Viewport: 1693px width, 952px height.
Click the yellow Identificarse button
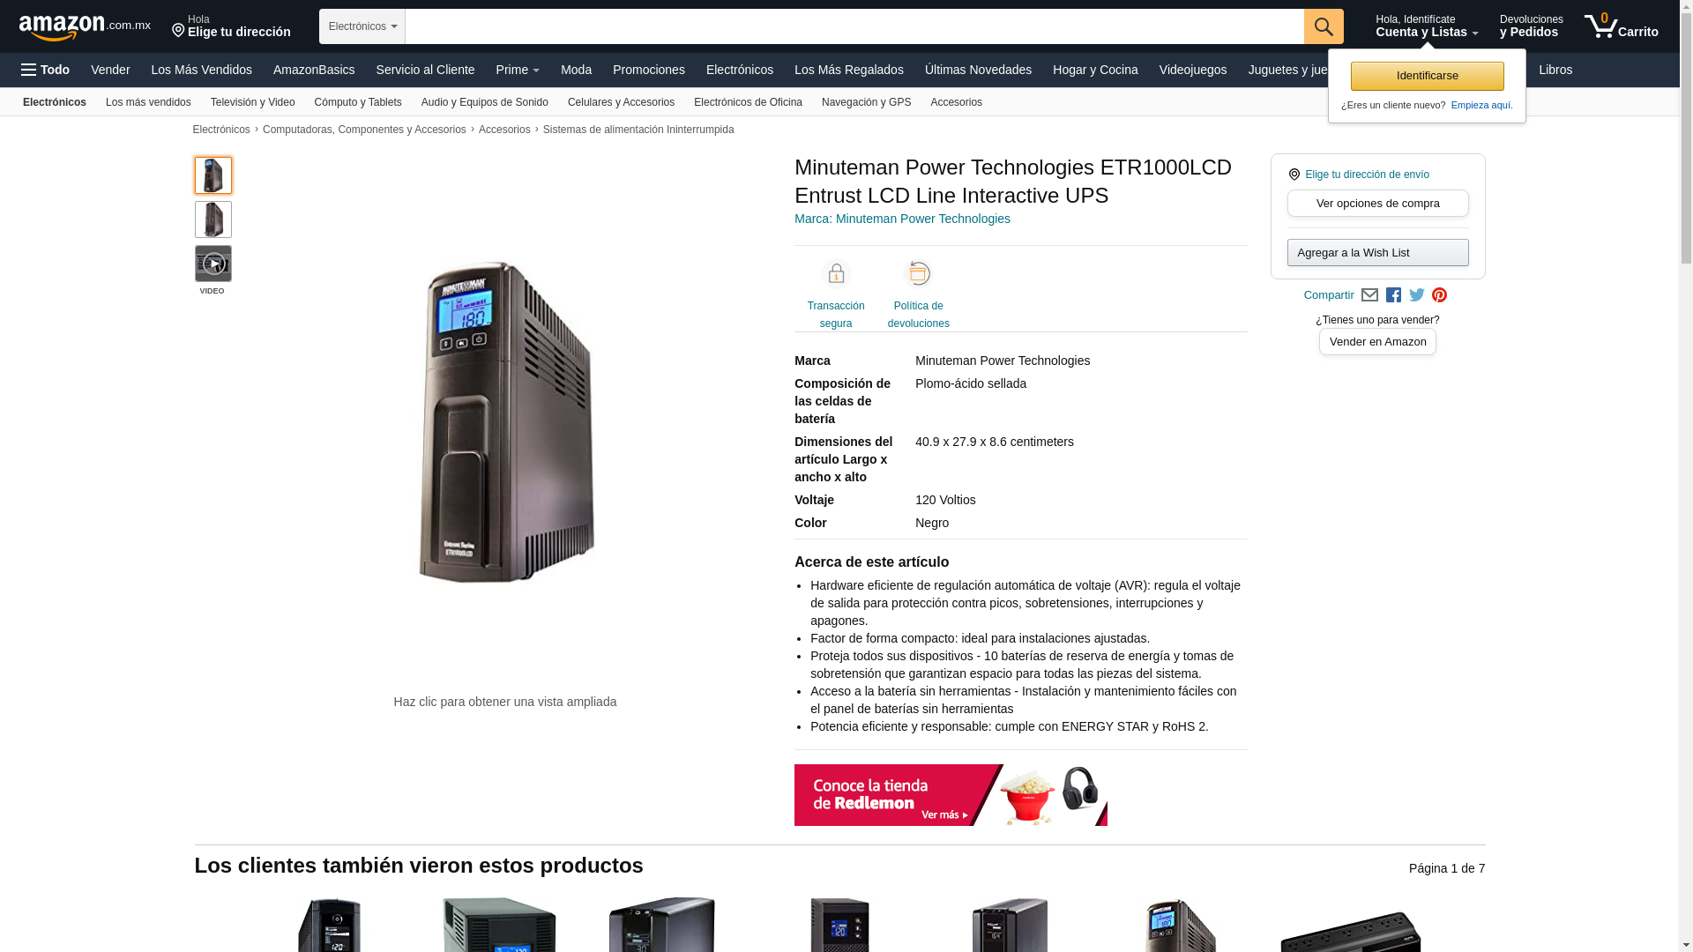[1428, 76]
